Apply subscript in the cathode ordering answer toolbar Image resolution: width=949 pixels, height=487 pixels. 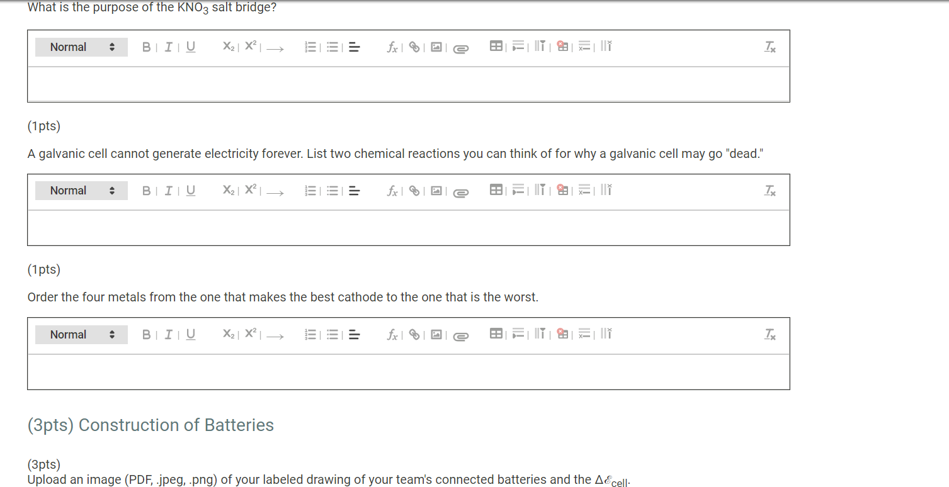(x=228, y=335)
